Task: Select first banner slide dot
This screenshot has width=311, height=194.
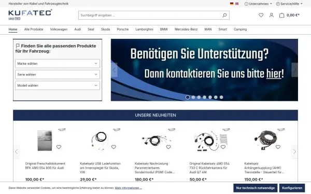Action: click(x=188, y=97)
